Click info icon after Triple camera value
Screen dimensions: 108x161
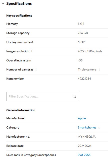coord(99,69)
